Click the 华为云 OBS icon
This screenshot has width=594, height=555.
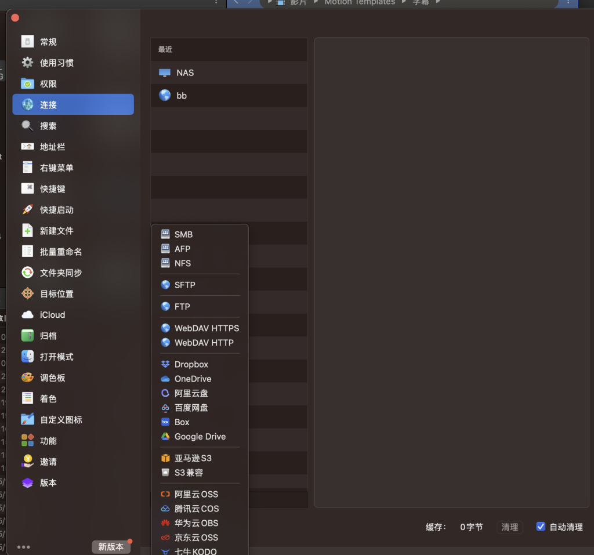coord(165,523)
